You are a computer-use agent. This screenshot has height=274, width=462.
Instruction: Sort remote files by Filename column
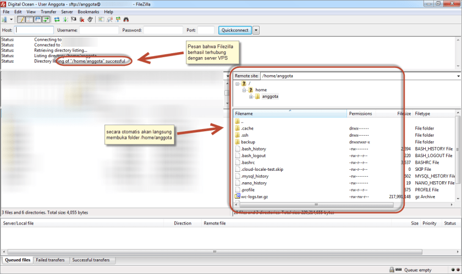[x=290, y=113]
